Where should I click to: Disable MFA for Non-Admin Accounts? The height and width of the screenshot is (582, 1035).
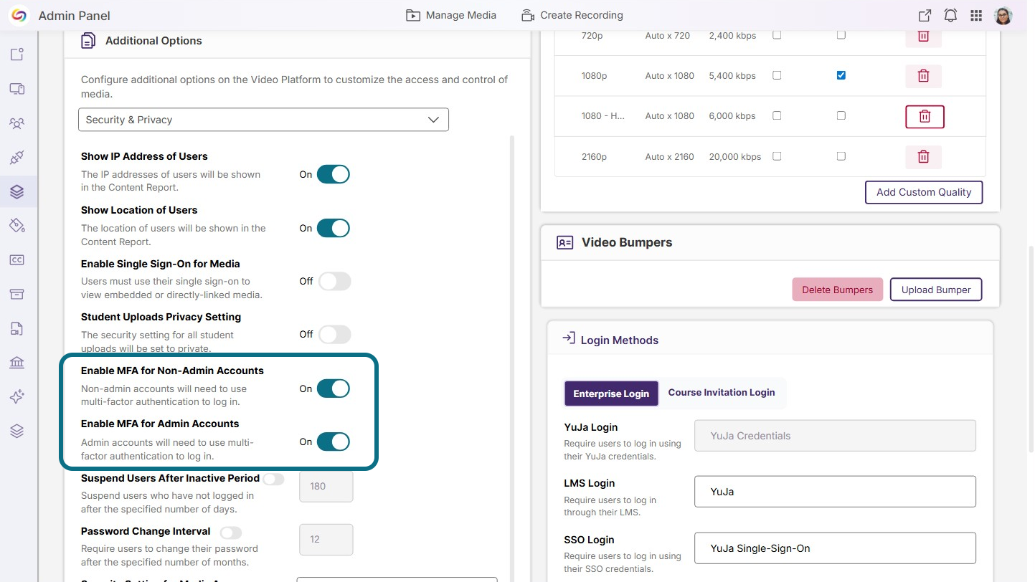(334, 388)
